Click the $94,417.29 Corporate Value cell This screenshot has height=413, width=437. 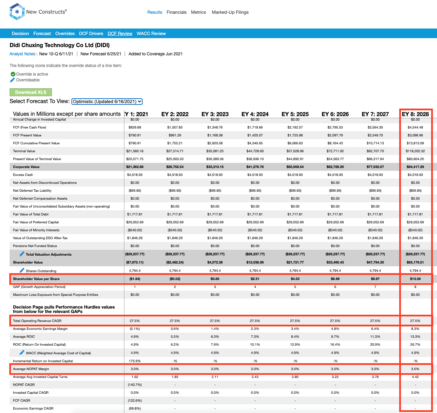point(415,167)
